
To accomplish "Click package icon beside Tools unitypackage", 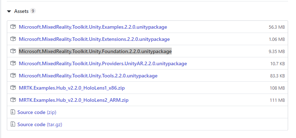I will [13, 76].
